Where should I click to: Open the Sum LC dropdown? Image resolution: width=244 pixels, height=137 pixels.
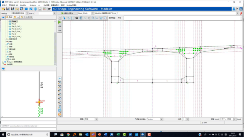54,13
